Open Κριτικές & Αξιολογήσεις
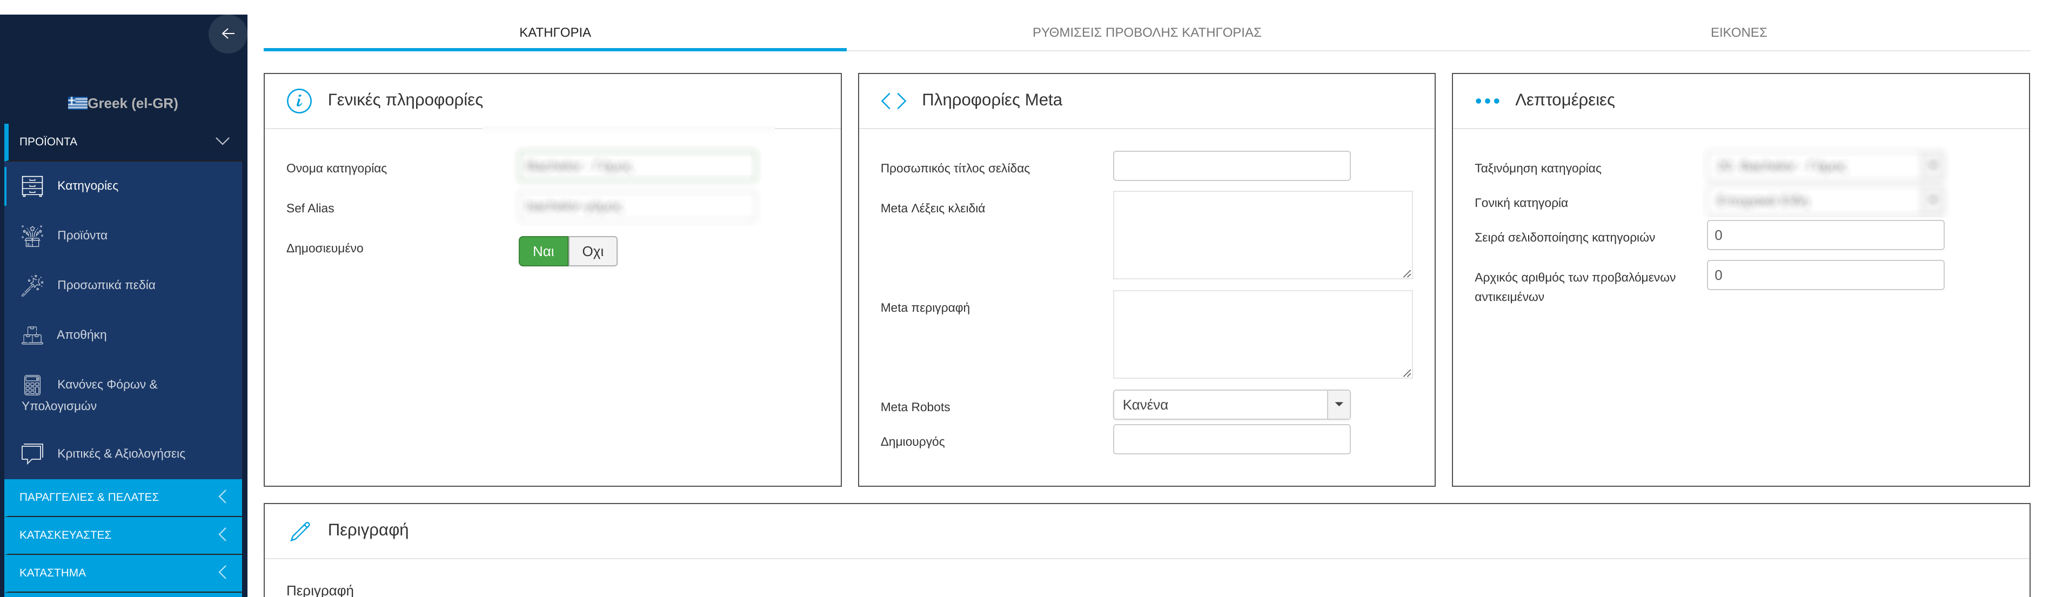Viewport: 2049px width, 597px height. click(124, 453)
